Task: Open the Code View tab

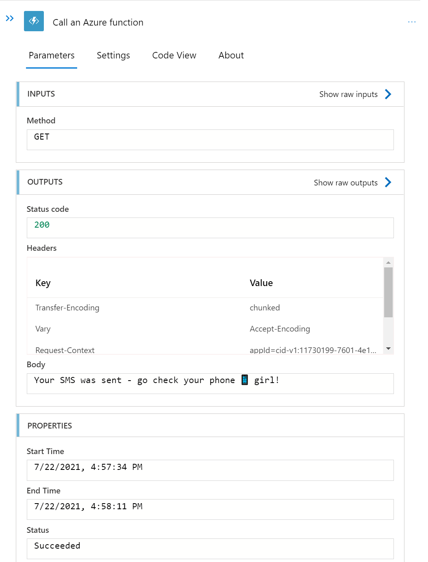Action: pos(174,55)
